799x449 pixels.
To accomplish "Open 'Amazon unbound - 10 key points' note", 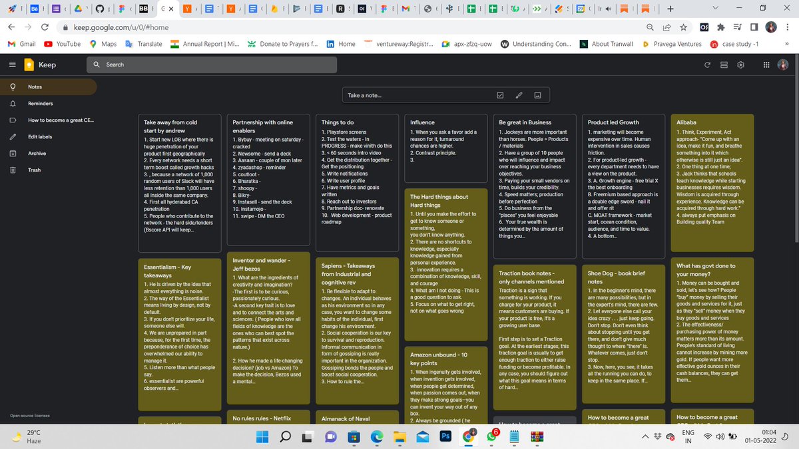I will click(445, 386).
